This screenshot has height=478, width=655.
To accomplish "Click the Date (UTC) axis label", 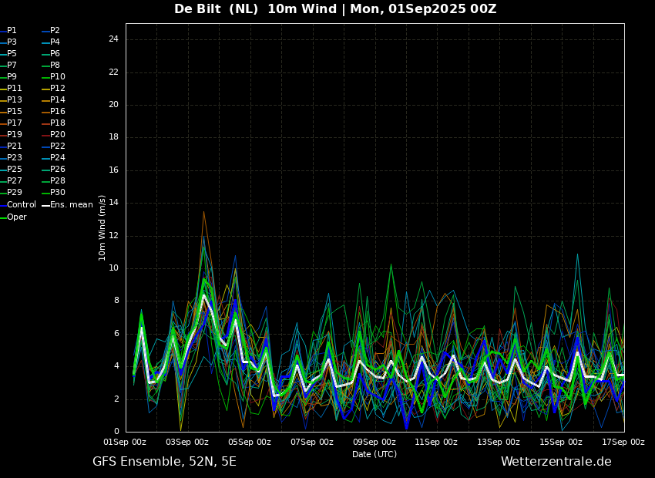I will [375, 455].
